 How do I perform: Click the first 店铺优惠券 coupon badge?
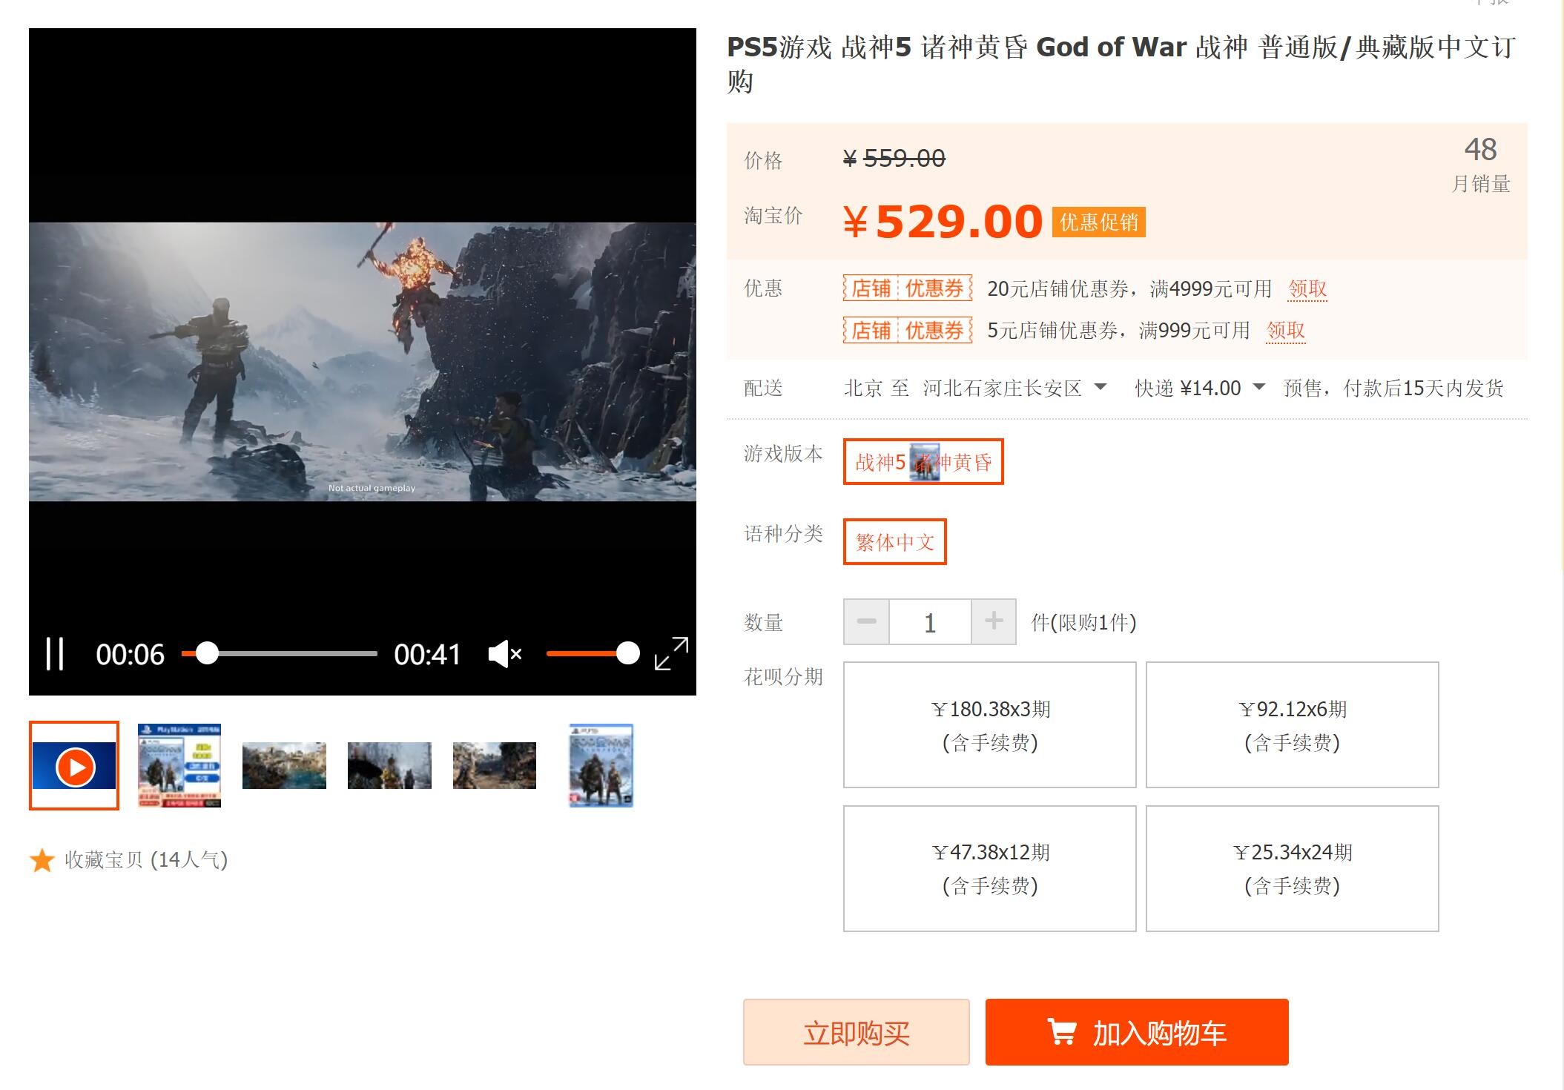pos(908,288)
